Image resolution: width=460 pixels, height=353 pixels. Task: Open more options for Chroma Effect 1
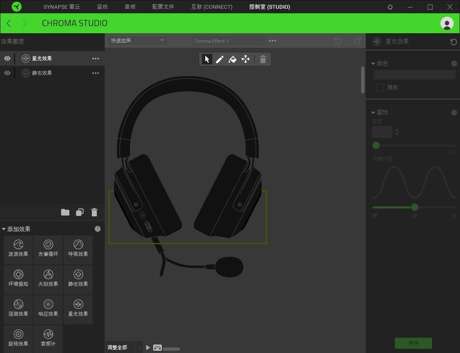[273, 41]
